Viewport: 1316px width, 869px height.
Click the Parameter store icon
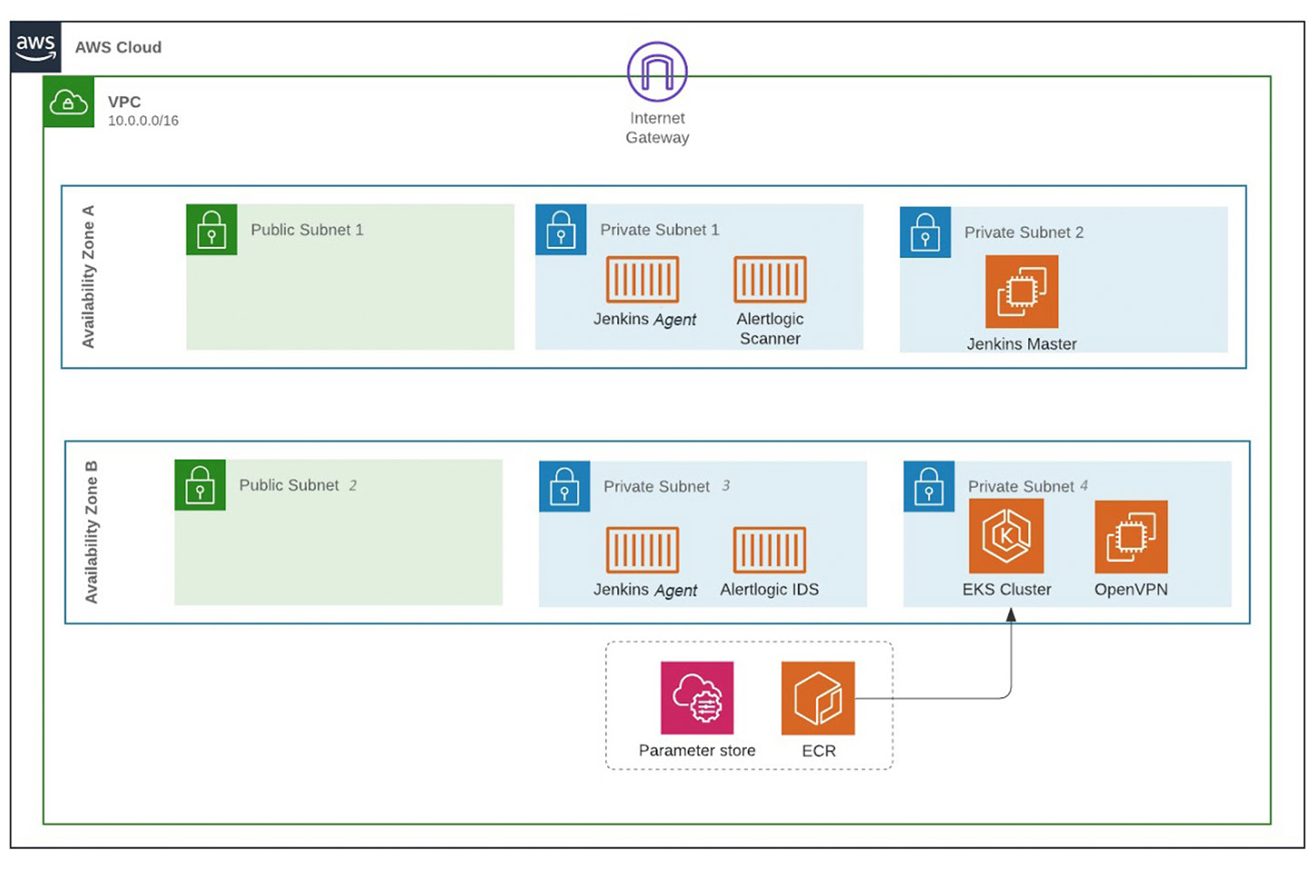point(697,697)
